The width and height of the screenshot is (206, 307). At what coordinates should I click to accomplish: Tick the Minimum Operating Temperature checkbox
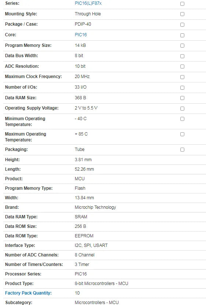coord(182,119)
